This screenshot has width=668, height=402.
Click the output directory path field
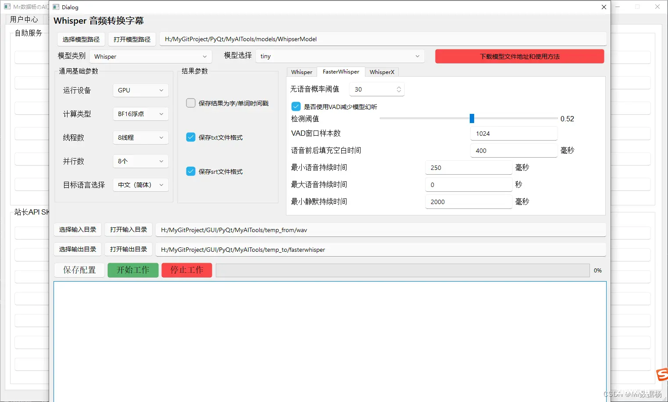[381, 250]
